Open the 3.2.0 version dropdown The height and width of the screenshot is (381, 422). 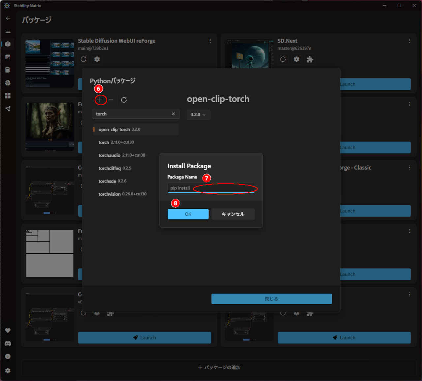[198, 114]
